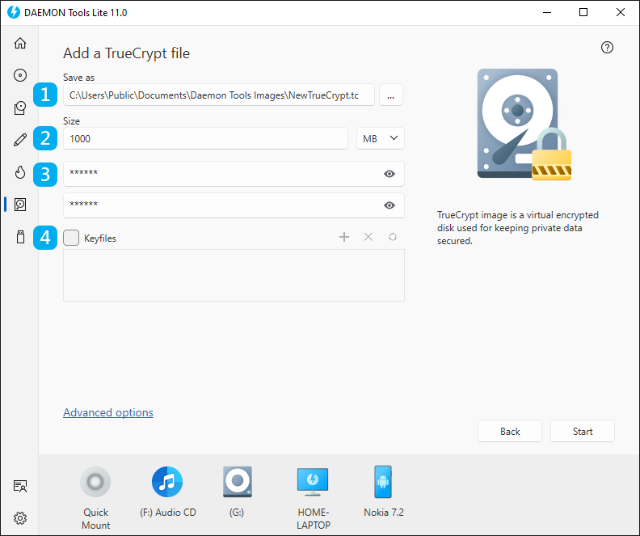640x536 pixels.
Task: Open the license/account icon in sidebar
Action: tap(20, 486)
